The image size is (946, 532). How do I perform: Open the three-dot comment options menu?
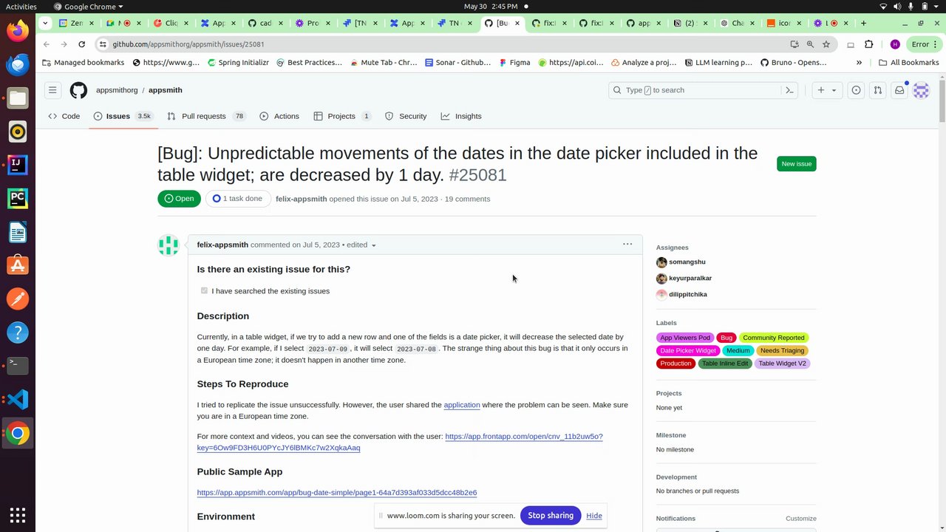pyautogui.click(x=627, y=244)
